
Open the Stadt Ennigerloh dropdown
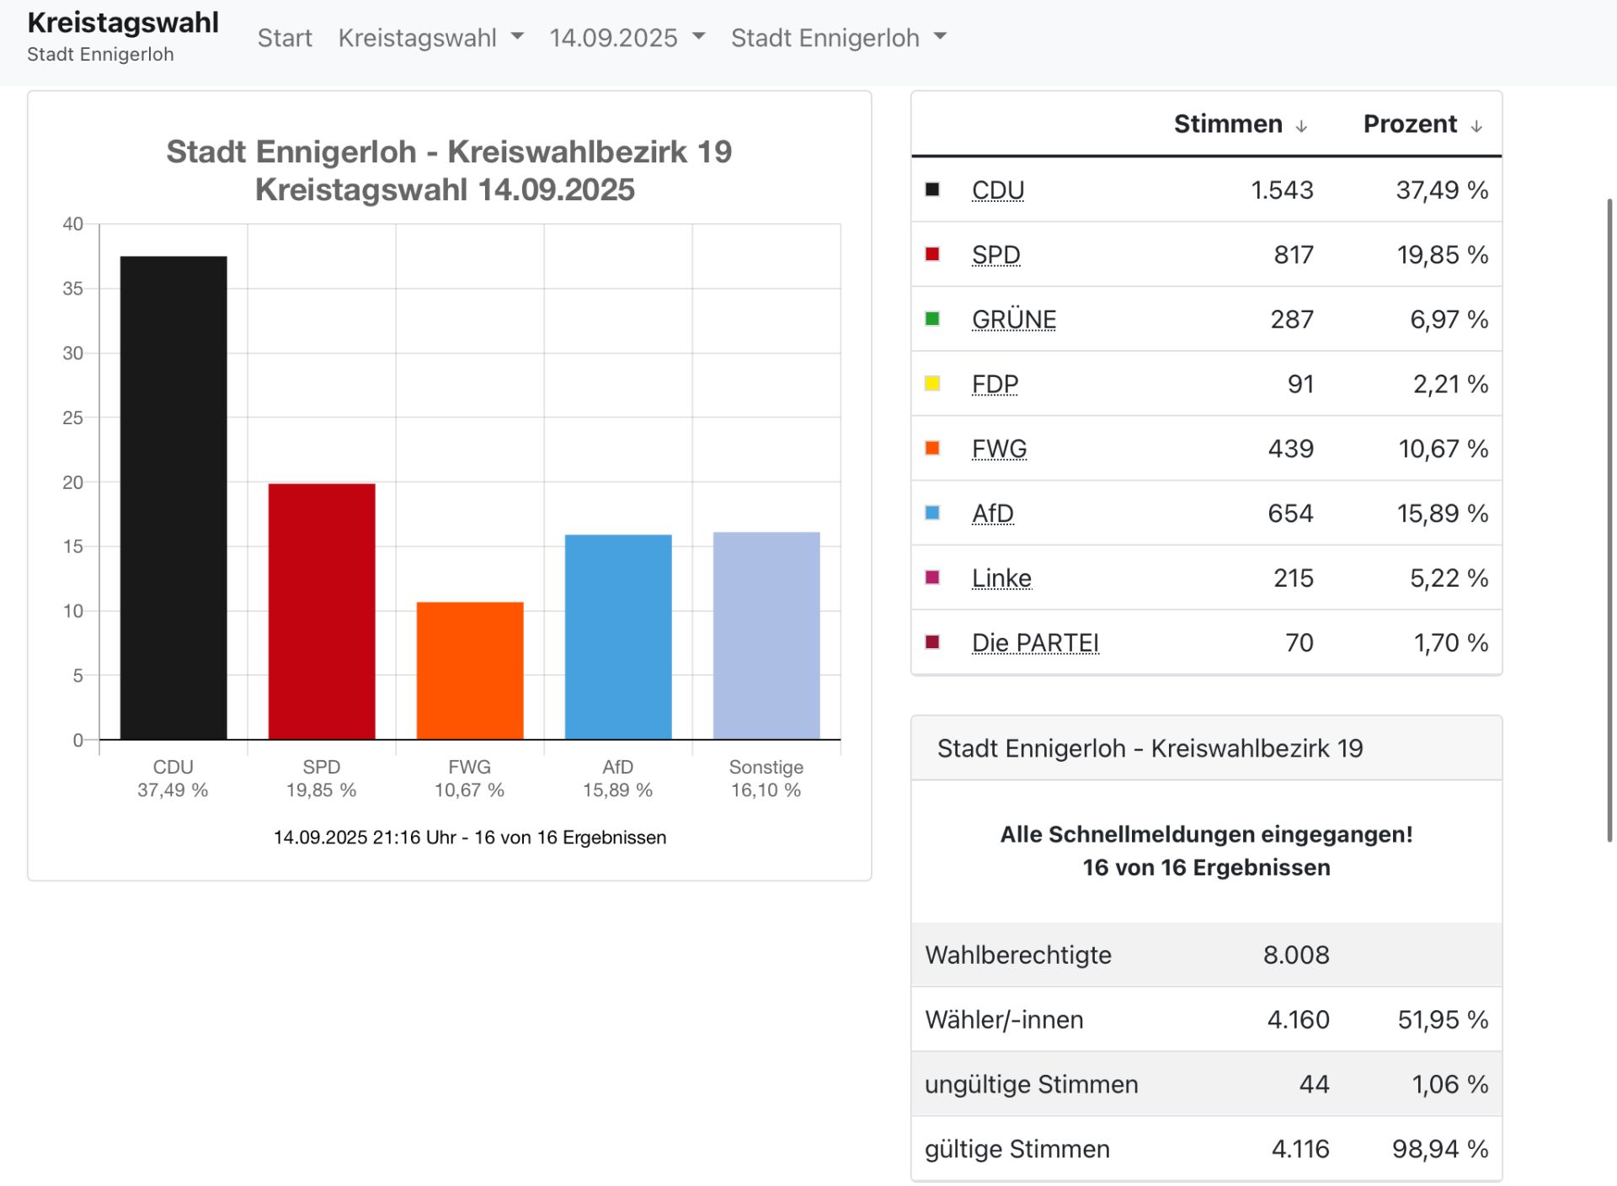[x=838, y=38]
